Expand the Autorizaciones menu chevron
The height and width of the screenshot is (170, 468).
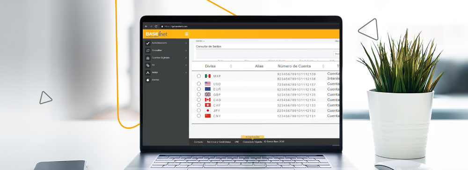[x=186, y=44]
